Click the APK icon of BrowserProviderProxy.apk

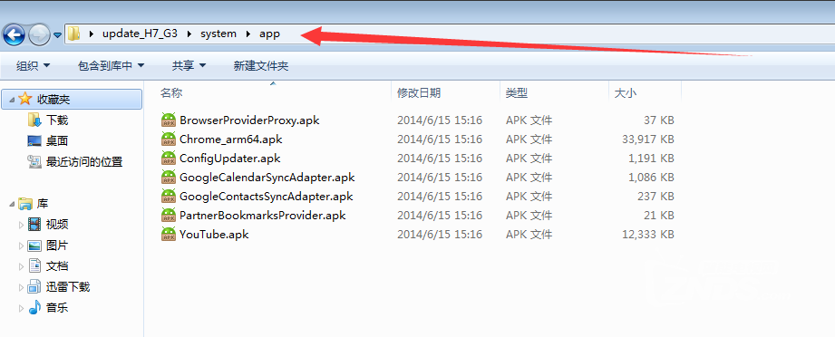(x=169, y=120)
